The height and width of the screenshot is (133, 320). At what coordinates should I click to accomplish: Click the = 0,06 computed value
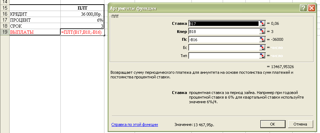click(x=273, y=23)
